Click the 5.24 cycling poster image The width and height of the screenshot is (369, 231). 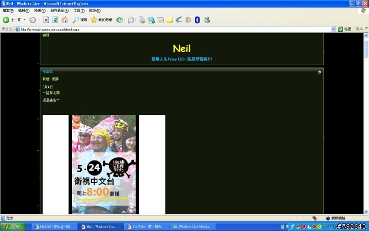104,165
